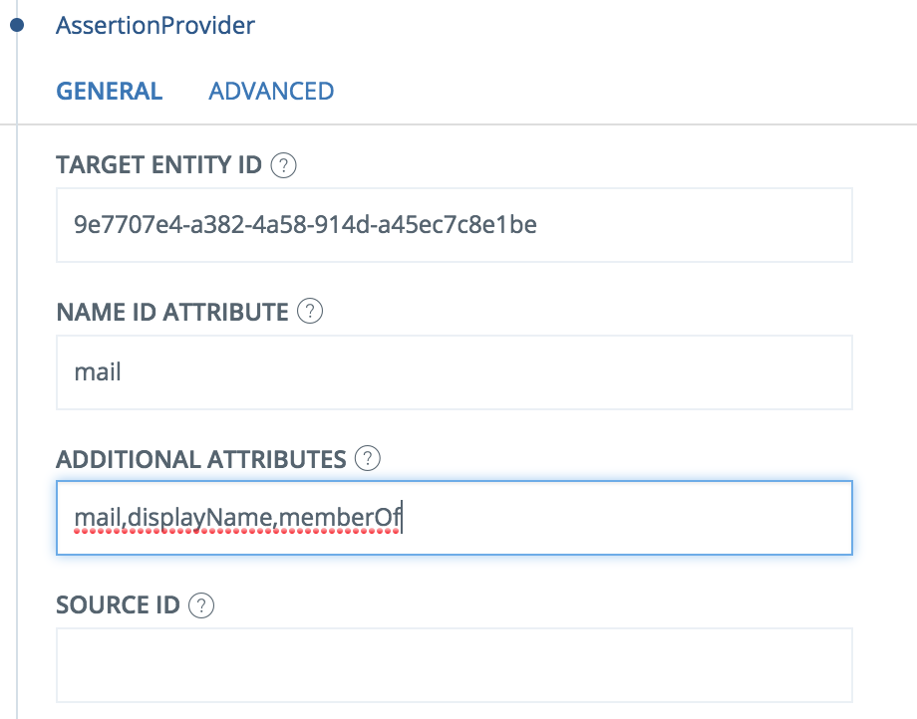
Task: Open the Source ID help icon
Action: point(201,605)
